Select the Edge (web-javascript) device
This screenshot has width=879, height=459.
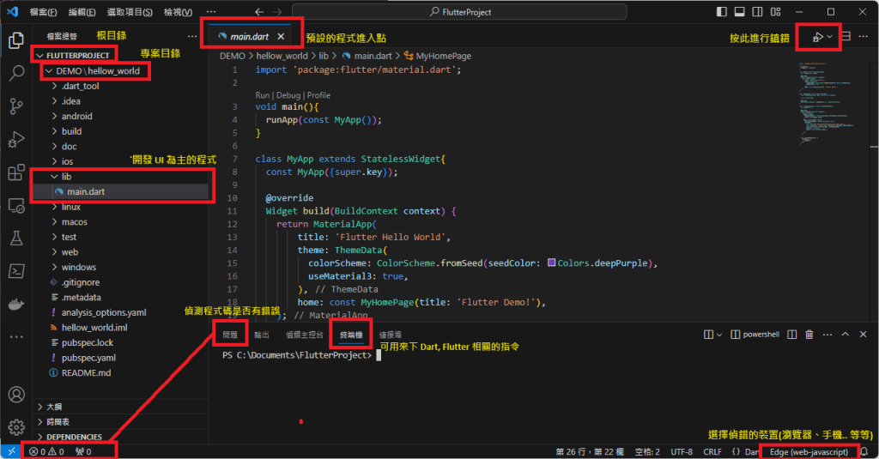click(x=809, y=451)
